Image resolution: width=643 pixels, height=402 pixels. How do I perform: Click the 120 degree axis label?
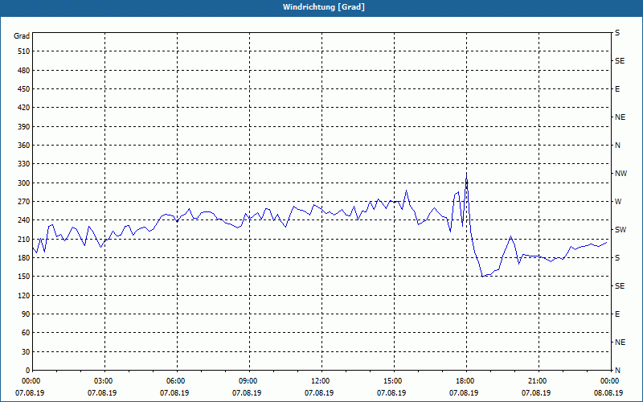[24, 295]
